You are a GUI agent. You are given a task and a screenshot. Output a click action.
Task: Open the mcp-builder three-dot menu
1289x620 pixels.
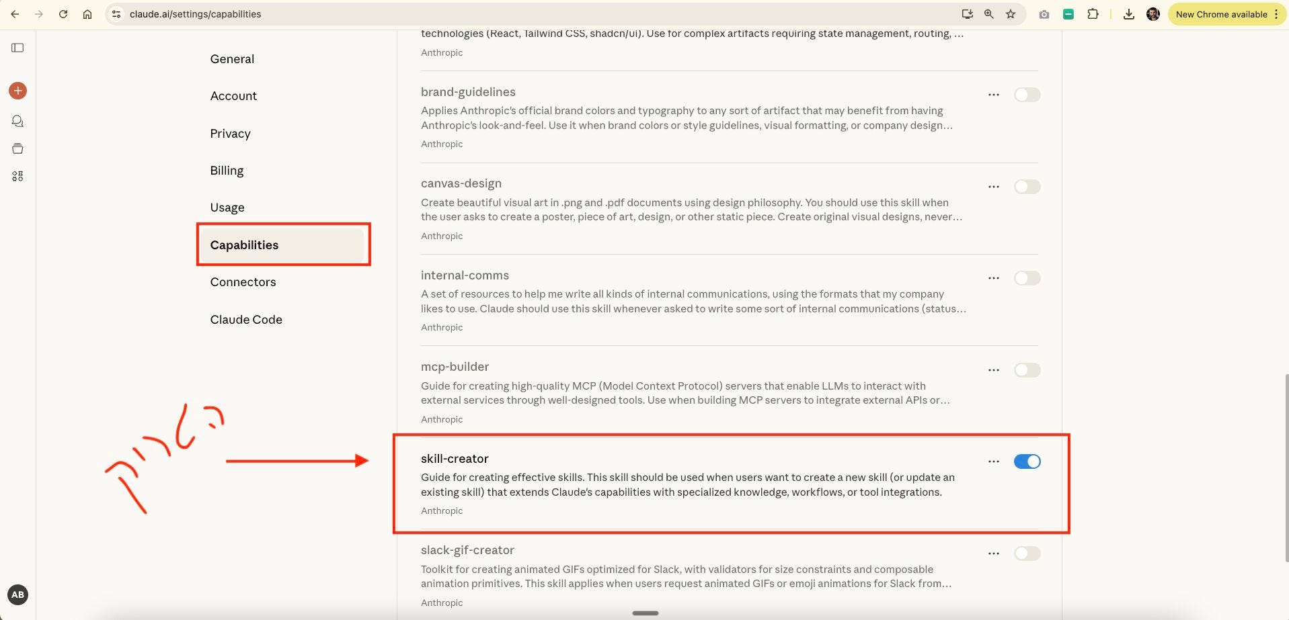pos(994,370)
